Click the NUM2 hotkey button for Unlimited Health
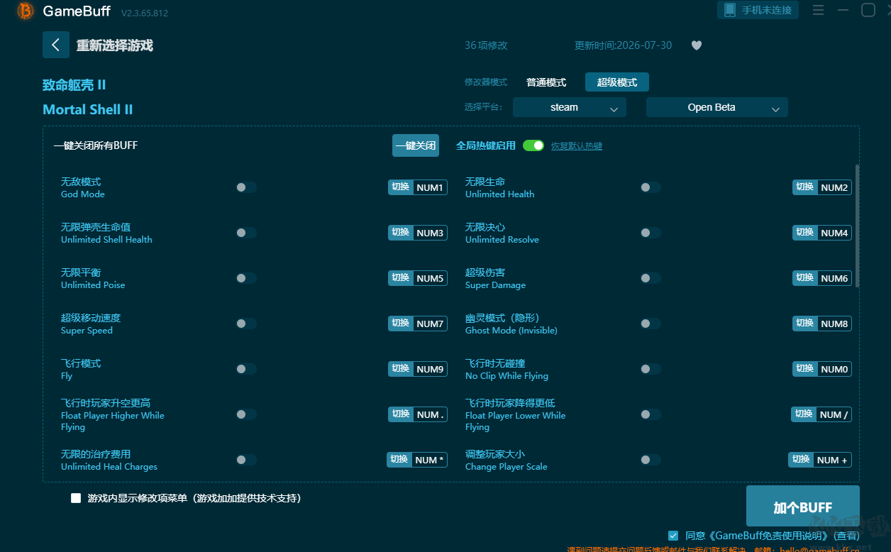Image resolution: width=891 pixels, height=552 pixels. click(x=822, y=187)
